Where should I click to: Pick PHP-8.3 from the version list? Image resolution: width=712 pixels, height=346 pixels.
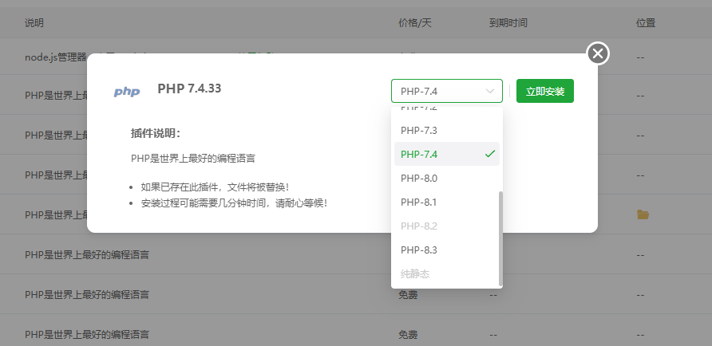point(447,250)
